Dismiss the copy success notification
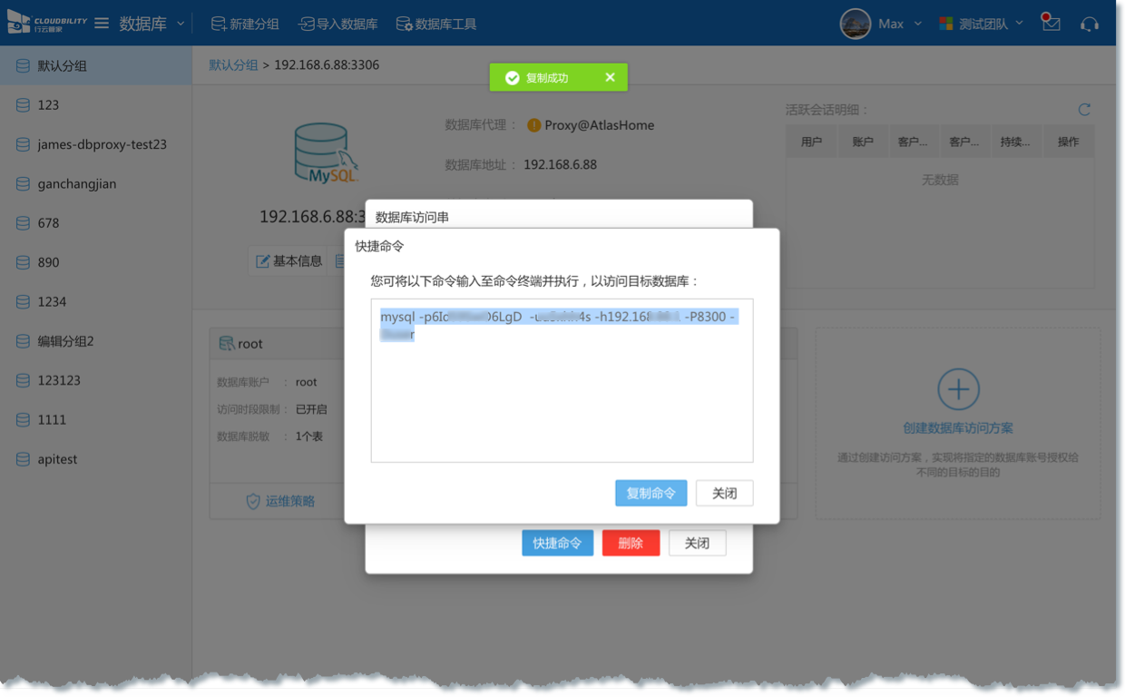 (x=610, y=78)
